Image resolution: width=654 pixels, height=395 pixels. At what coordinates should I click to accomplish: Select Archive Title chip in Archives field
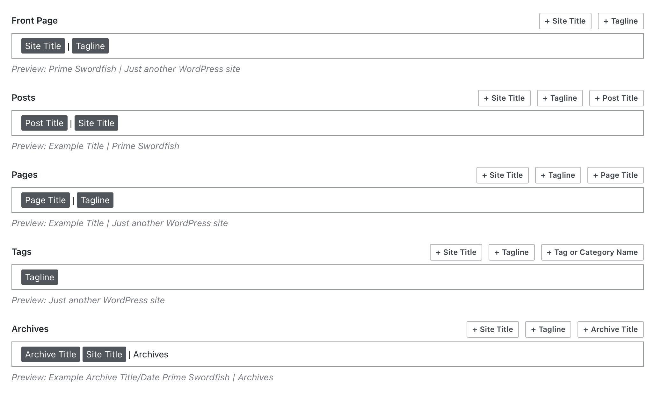click(50, 354)
